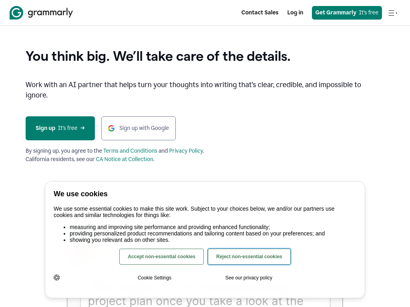
Task: Open the Terms and Conditions link
Action: [130, 151]
